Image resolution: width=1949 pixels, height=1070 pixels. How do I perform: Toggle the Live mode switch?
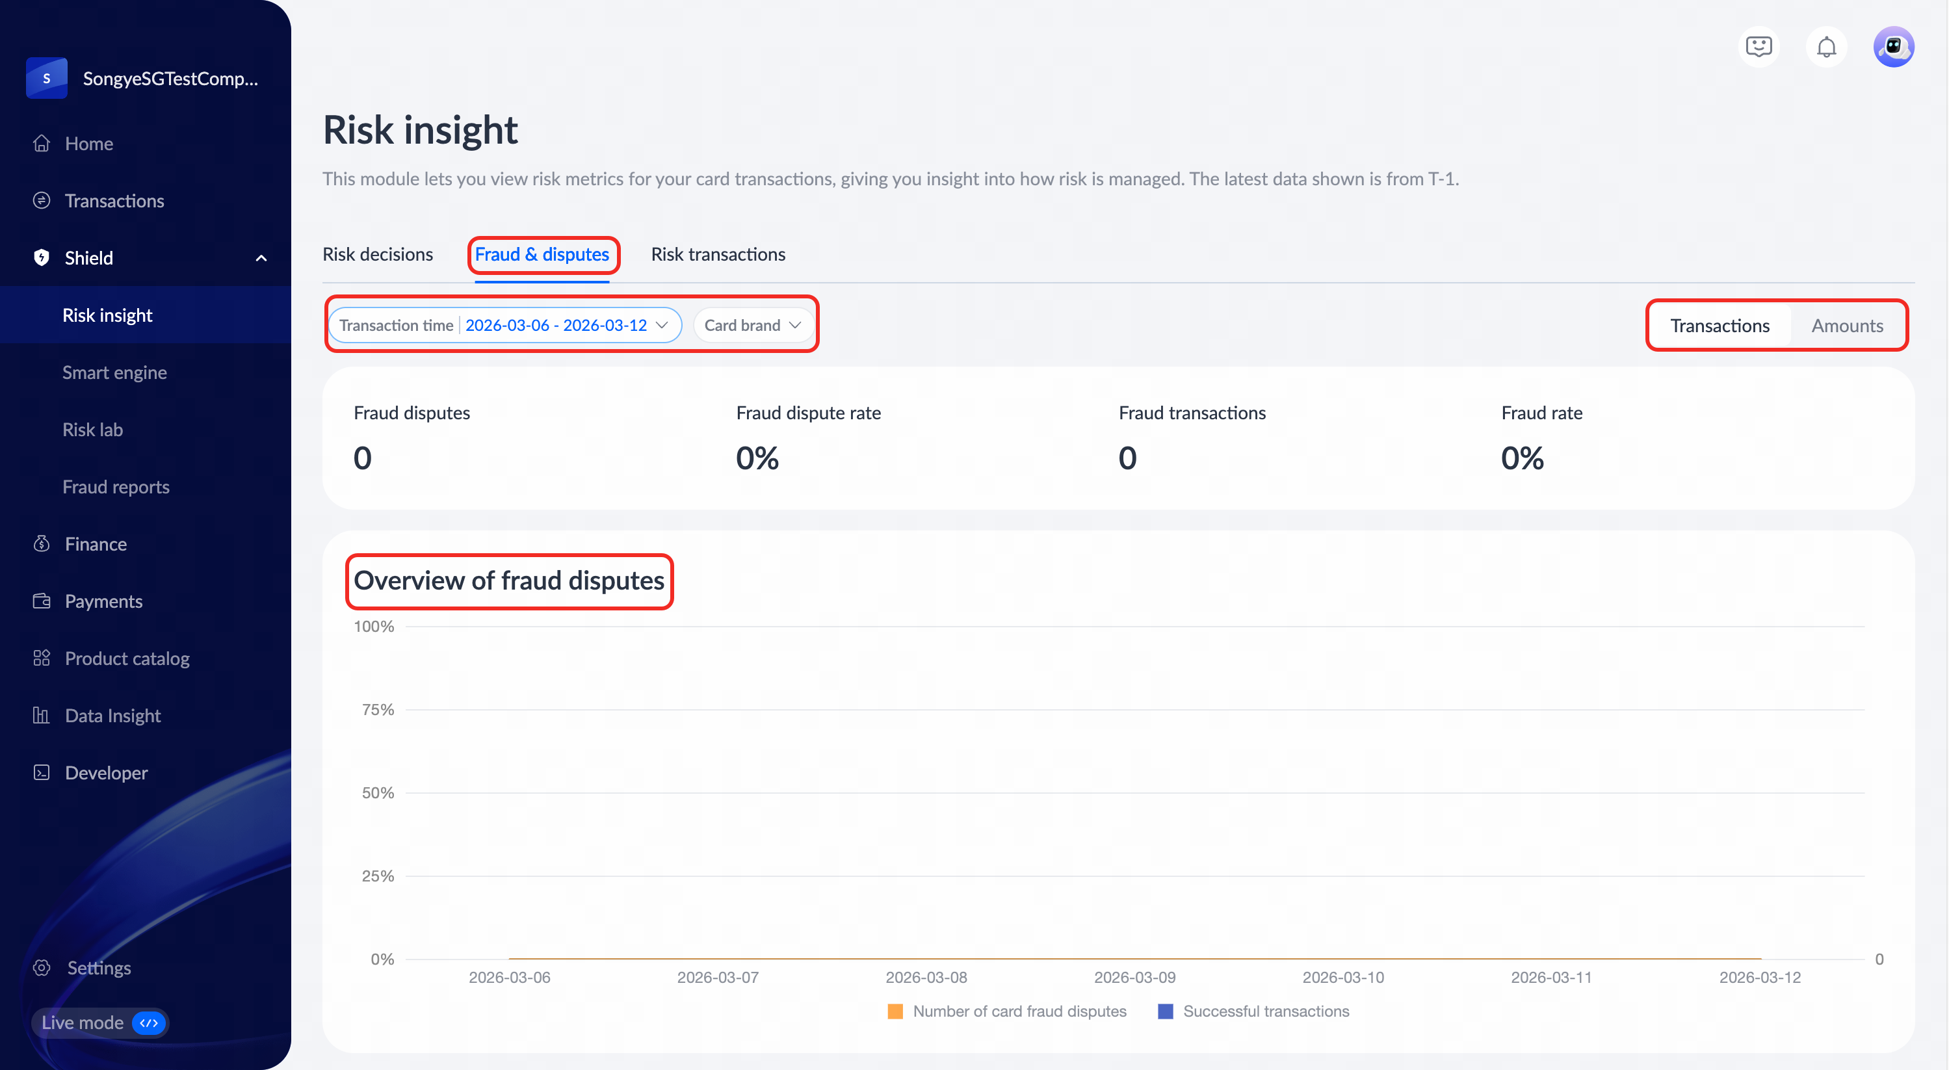point(149,1023)
